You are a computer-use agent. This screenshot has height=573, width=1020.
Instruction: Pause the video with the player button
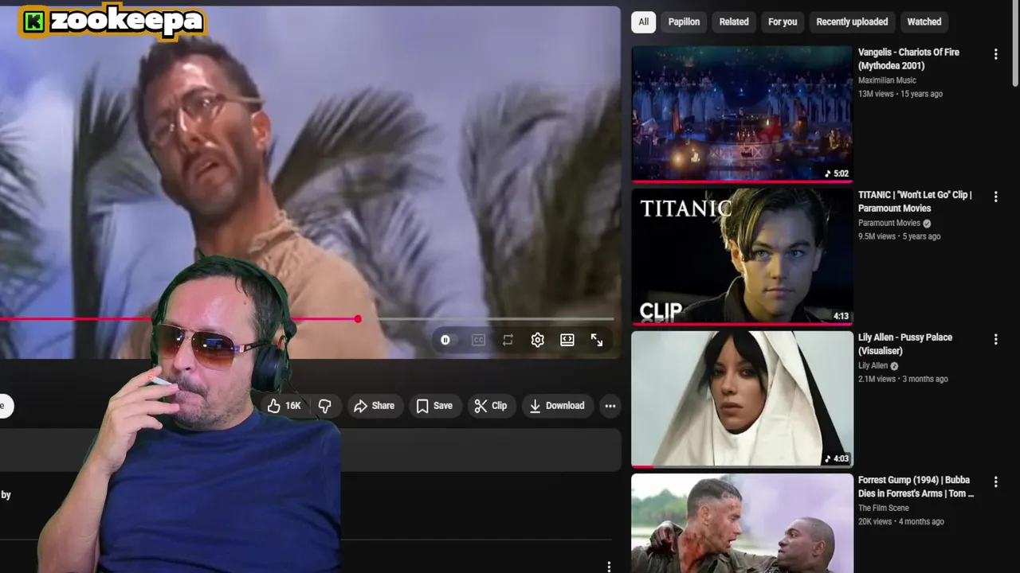pyautogui.click(x=445, y=340)
